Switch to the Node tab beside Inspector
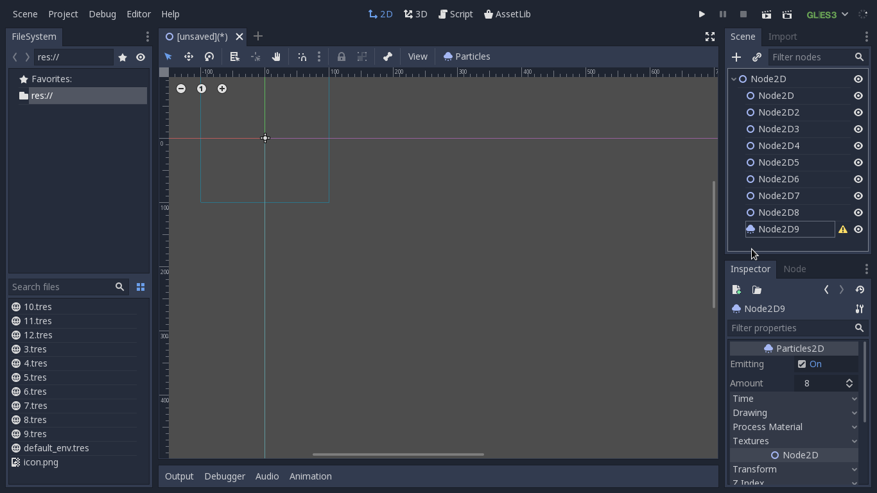Screen dimensions: 877x493 click(795, 269)
